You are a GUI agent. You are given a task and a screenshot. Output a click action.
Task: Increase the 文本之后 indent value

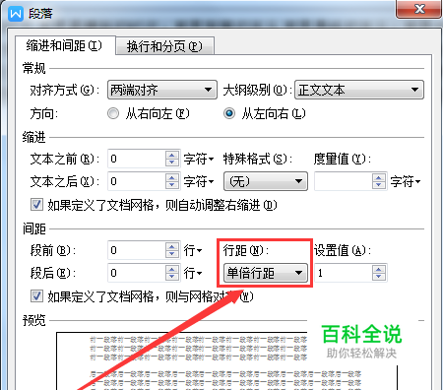click(x=172, y=177)
